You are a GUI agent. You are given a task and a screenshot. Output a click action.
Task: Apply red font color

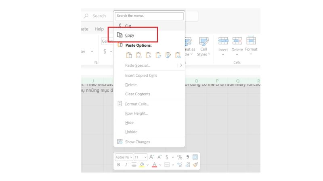coord(154,165)
